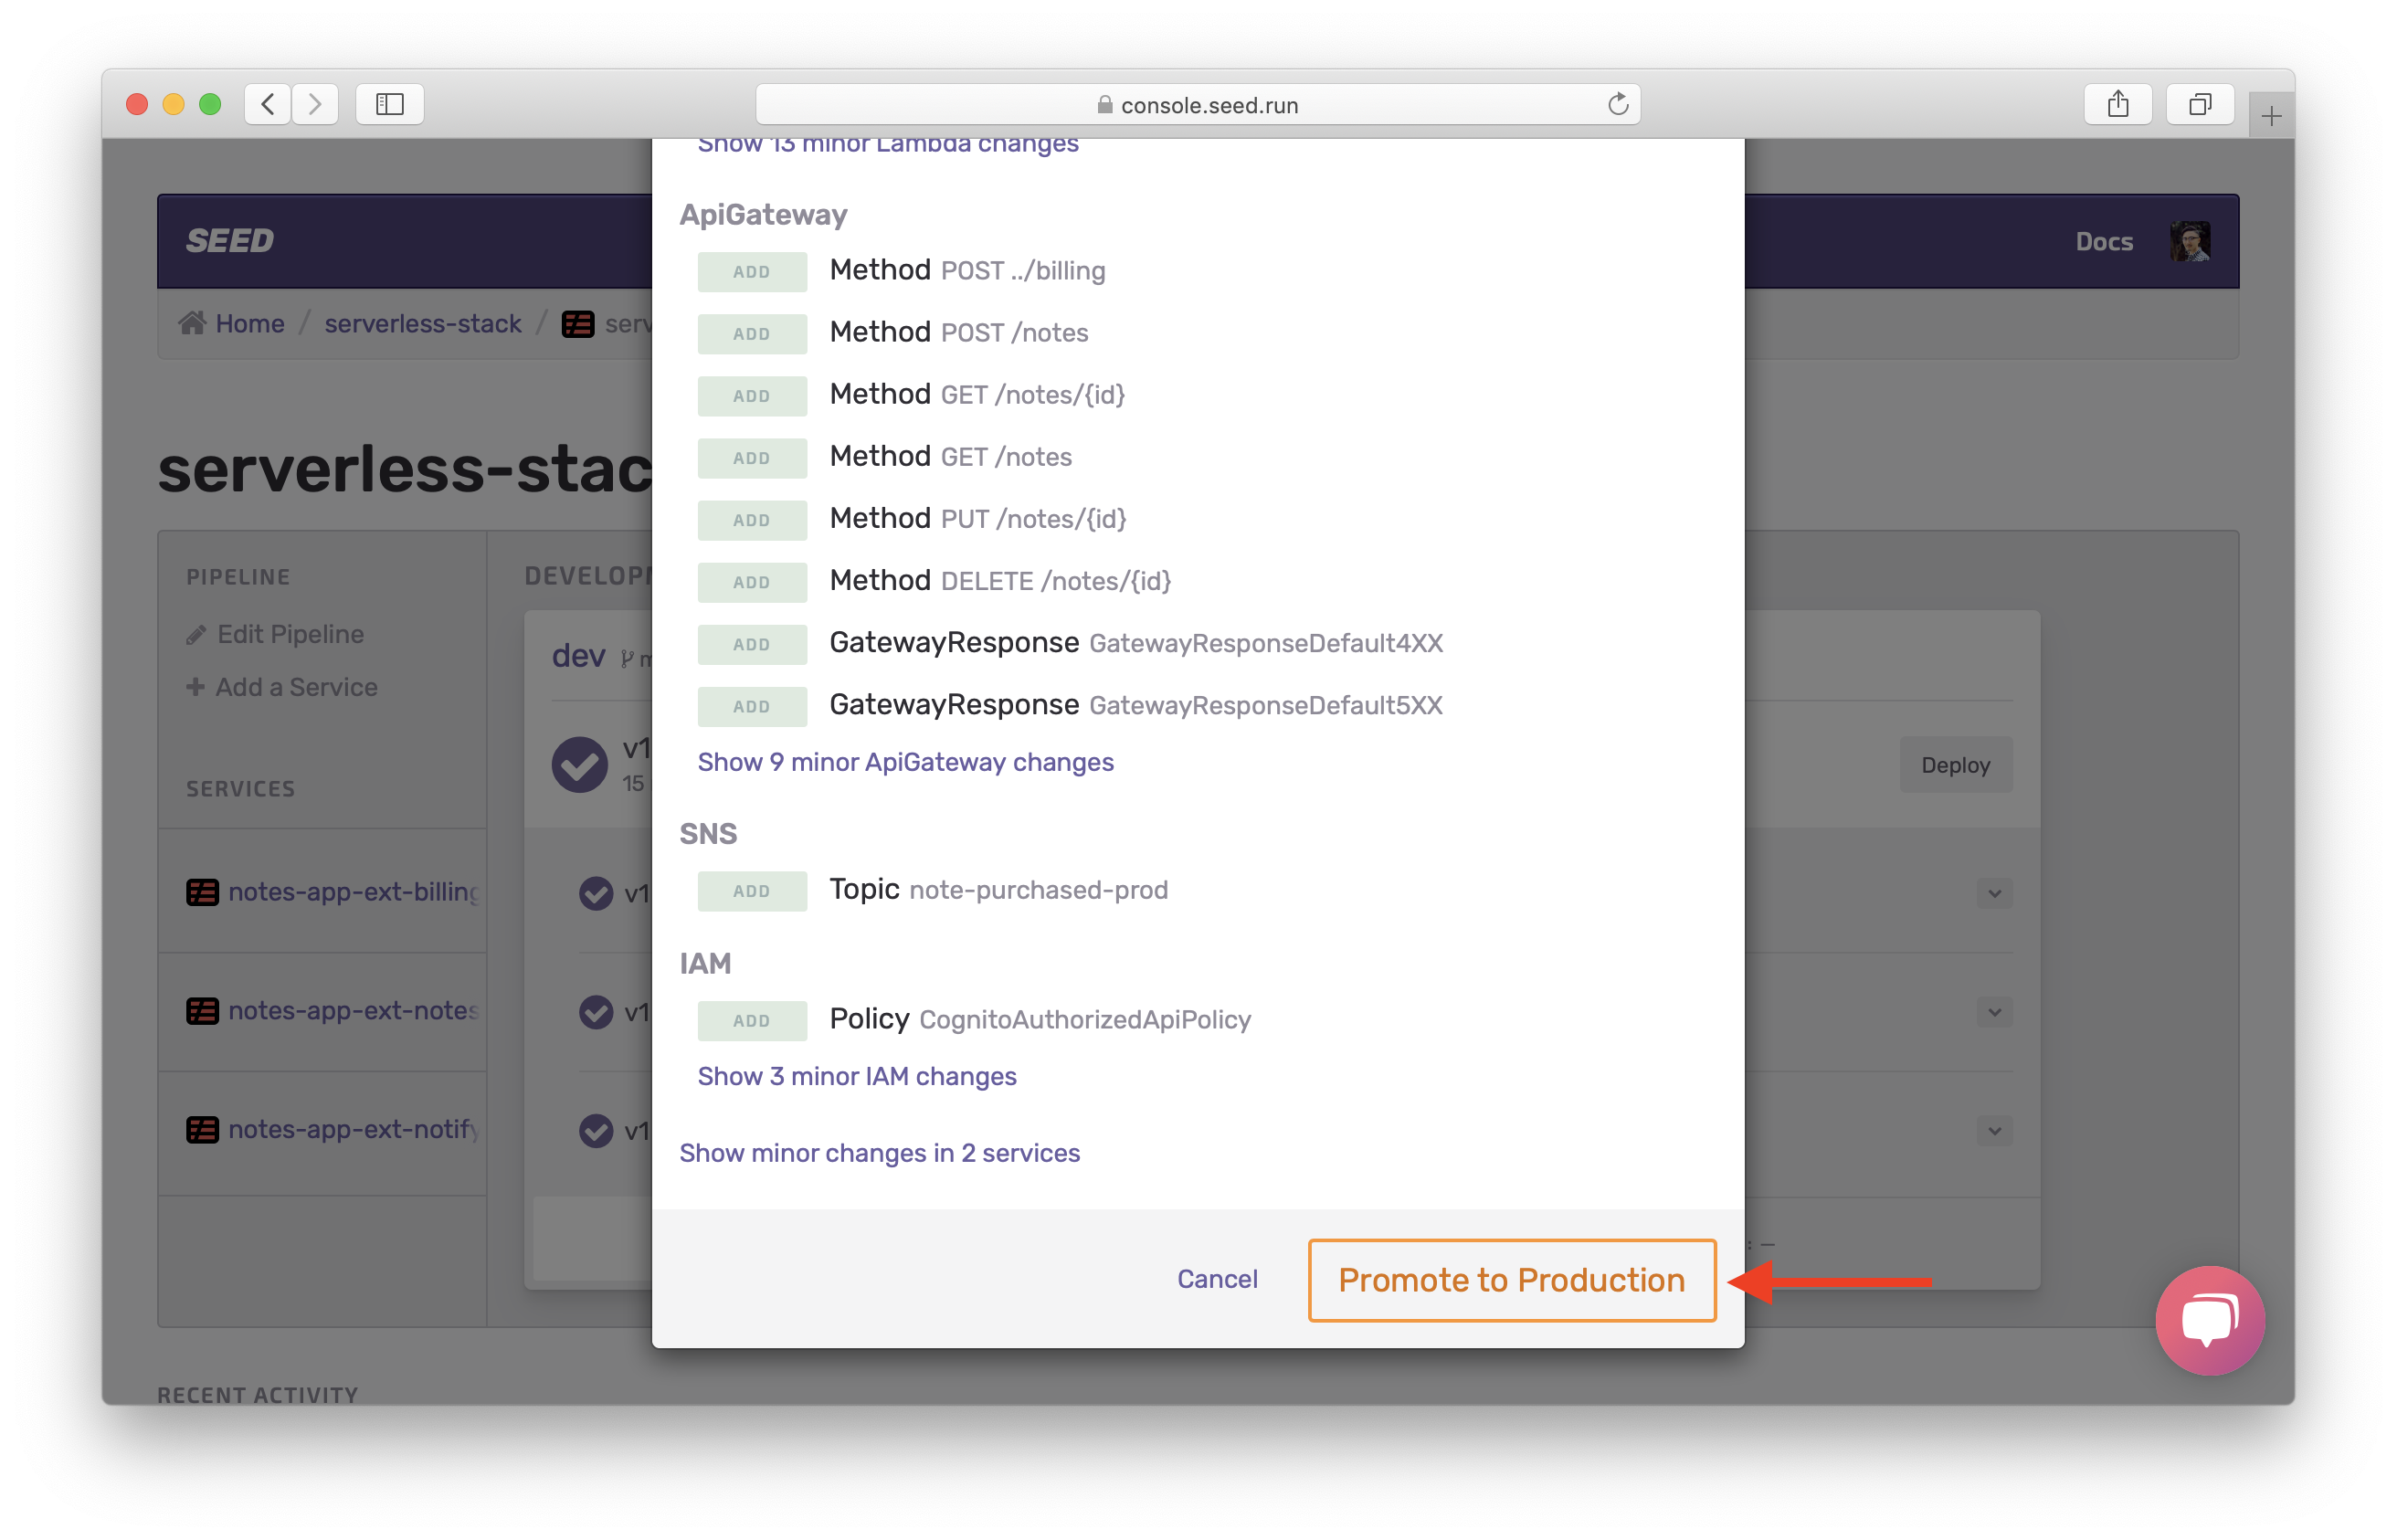Show minor changes in 2 services

[879, 1153]
